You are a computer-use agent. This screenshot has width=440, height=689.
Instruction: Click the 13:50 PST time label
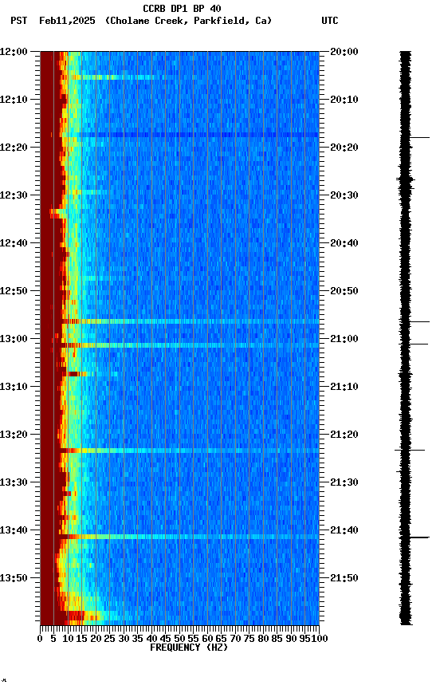[x=14, y=578]
